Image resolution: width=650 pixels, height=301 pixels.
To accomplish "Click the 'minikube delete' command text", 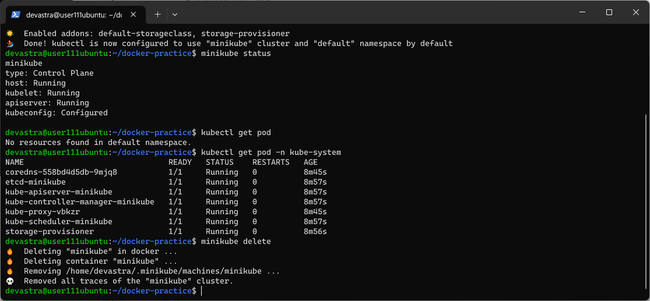I will 236,242.
